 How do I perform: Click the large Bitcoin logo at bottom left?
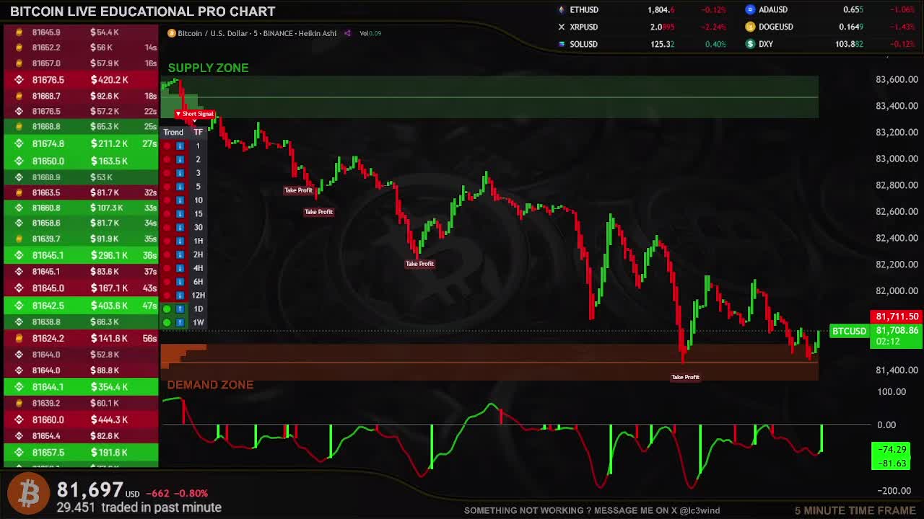pyautogui.click(x=29, y=494)
